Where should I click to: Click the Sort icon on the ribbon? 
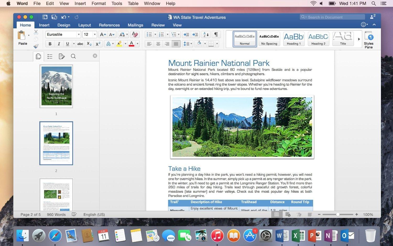point(205,34)
